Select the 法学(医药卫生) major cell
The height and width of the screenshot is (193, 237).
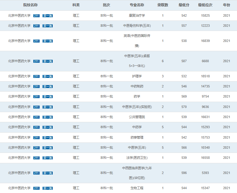pyautogui.click(x=137, y=158)
